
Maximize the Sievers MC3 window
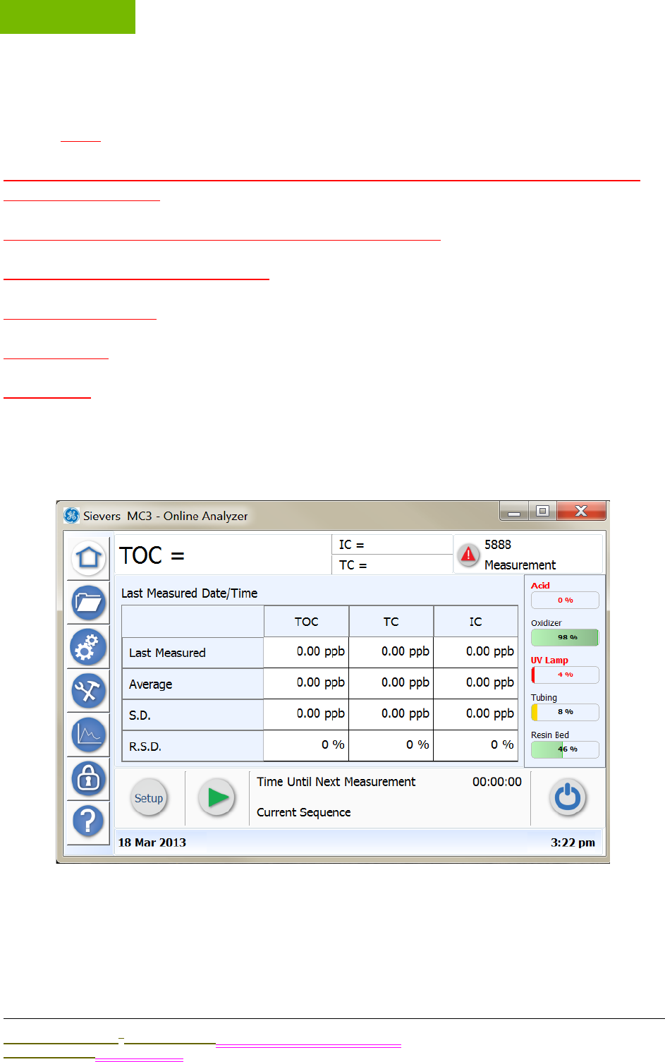pyautogui.click(x=542, y=511)
